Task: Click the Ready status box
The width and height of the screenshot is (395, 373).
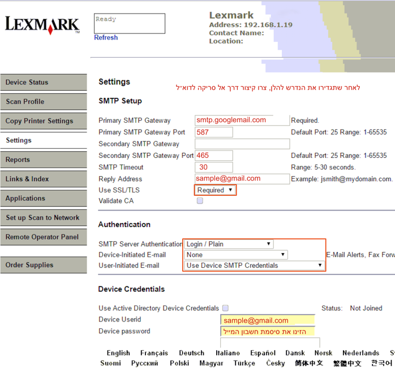Action: click(x=130, y=23)
